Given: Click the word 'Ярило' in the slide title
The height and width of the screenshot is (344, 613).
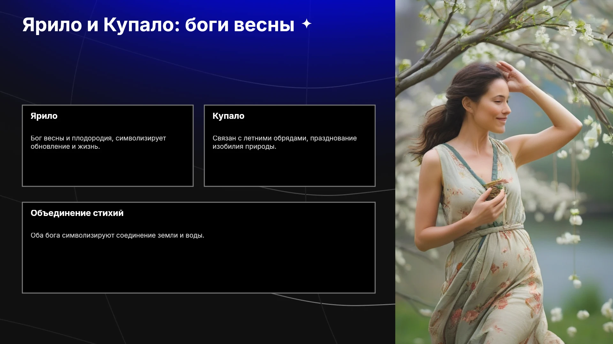Looking at the screenshot, I should pos(52,25).
